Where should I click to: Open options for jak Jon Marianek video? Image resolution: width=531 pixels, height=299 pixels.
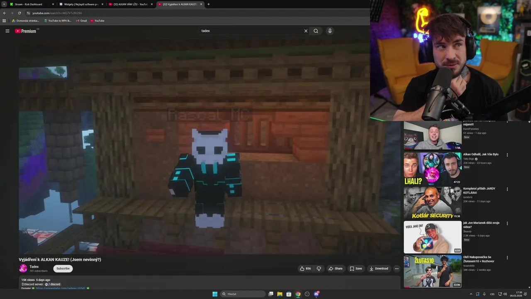click(507, 223)
